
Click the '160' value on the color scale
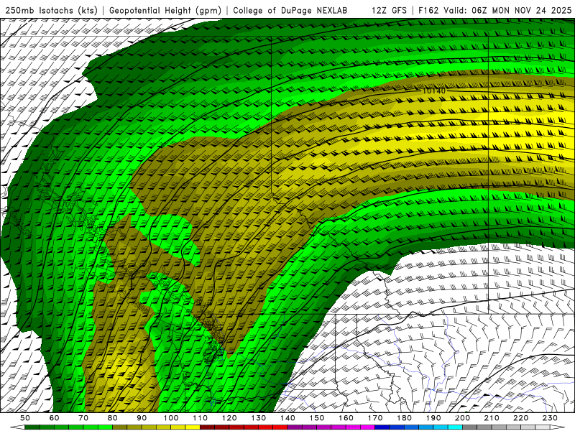pyautogui.click(x=346, y=418)
